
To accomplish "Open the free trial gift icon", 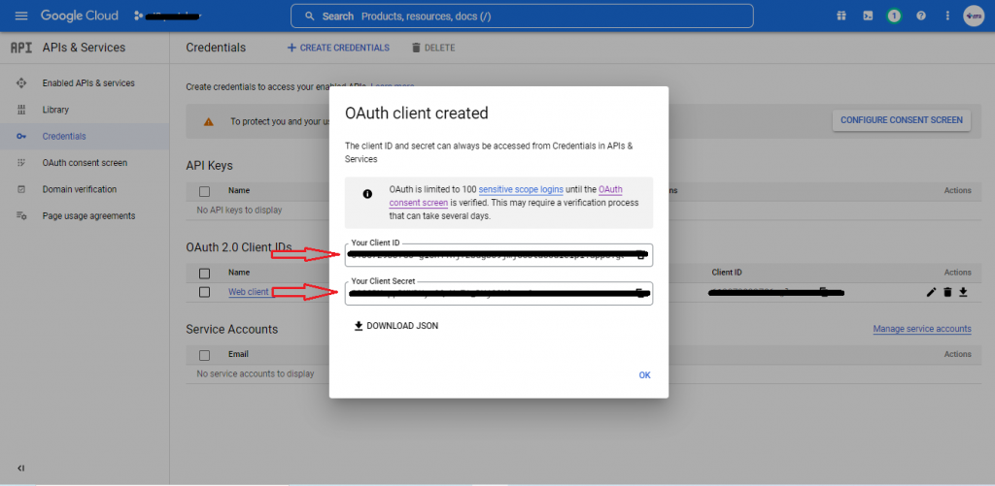I will [841, 16].
